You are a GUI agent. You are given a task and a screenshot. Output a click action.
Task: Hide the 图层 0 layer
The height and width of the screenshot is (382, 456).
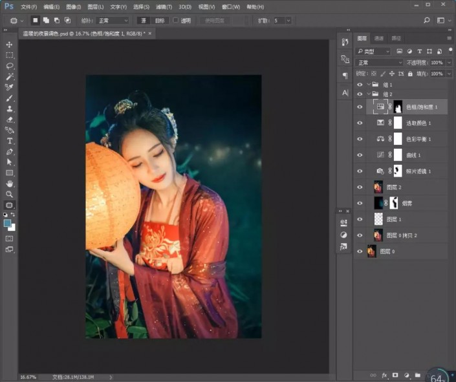click(x=360, y=251)
